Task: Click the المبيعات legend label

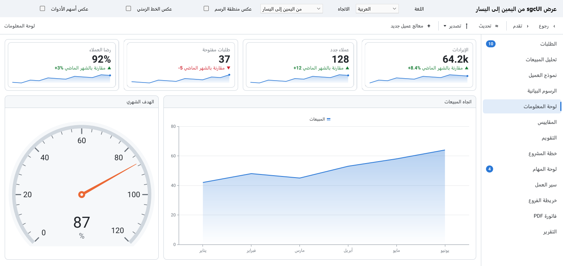Action: coord(317,119)
